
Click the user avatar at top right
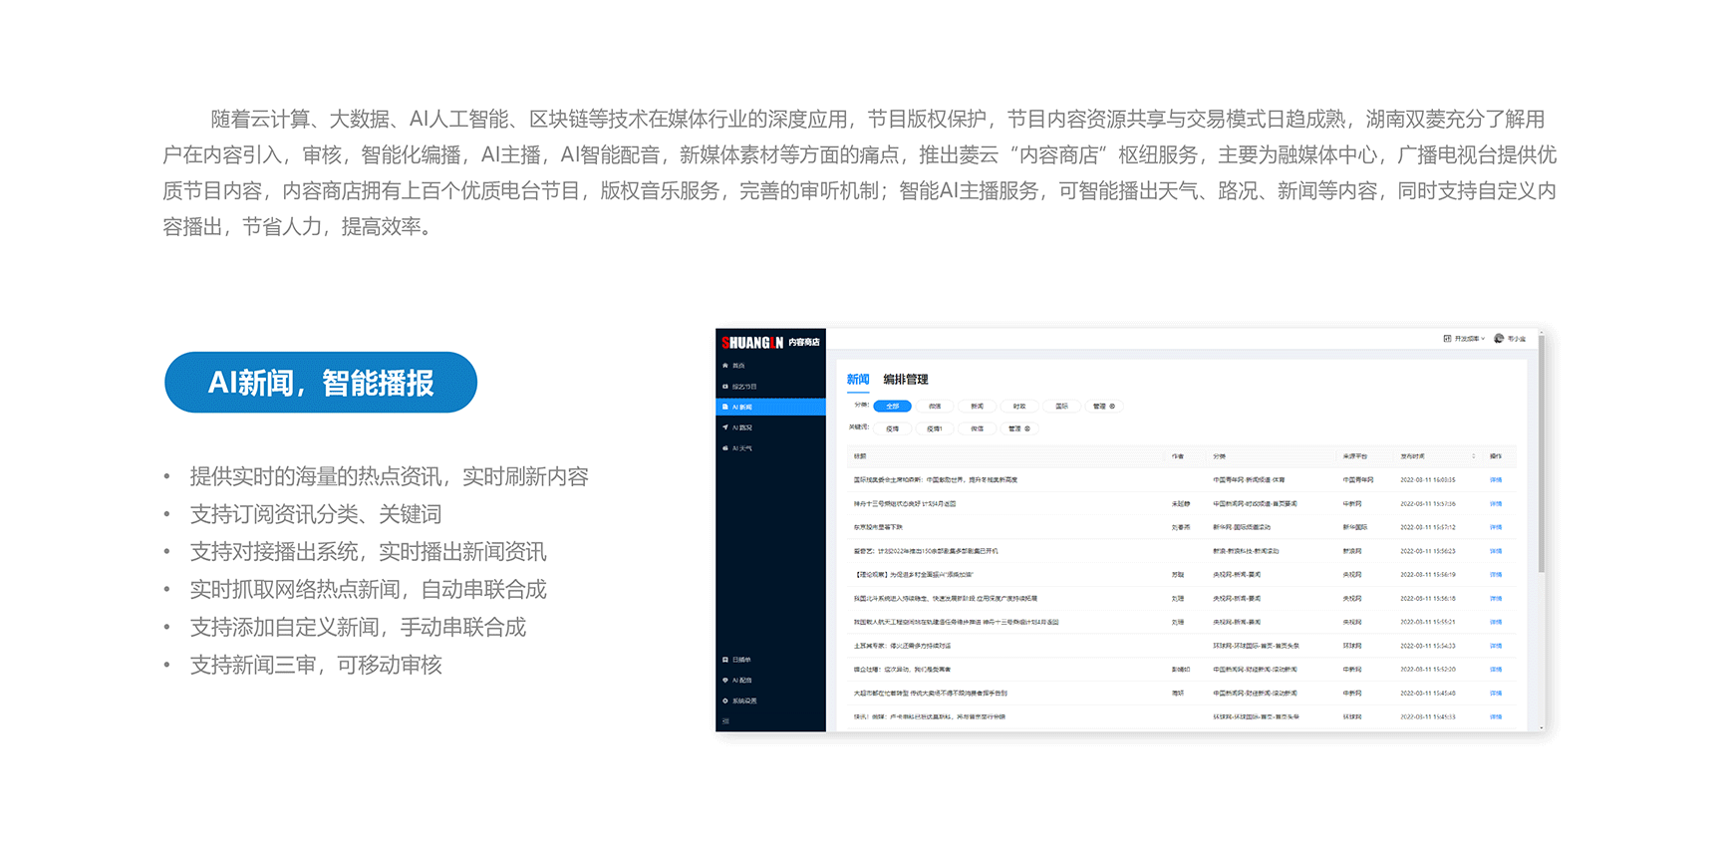coord(1499,339)
